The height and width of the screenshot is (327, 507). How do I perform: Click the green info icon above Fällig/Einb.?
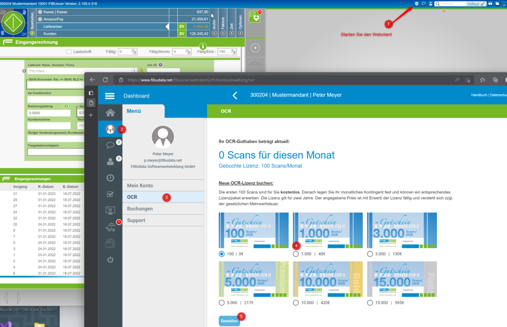(203, 46)
